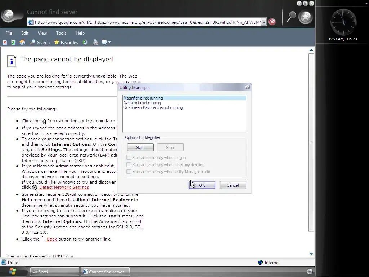This screenshot has width=369, height=277.
Task: Click the scroll down arrow of page
Action: tap(311, 254)
